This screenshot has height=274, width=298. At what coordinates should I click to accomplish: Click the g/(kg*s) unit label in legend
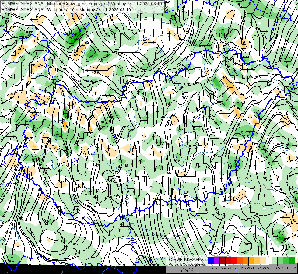187,269
